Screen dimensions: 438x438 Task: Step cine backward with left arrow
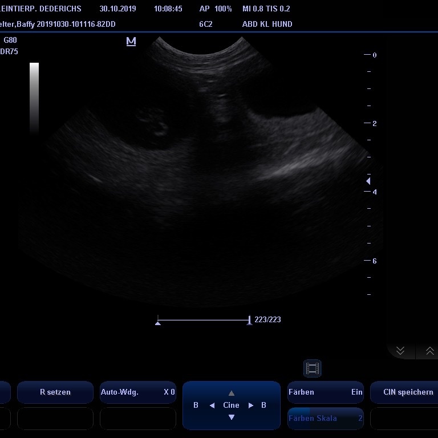click(x=212, y=405)
